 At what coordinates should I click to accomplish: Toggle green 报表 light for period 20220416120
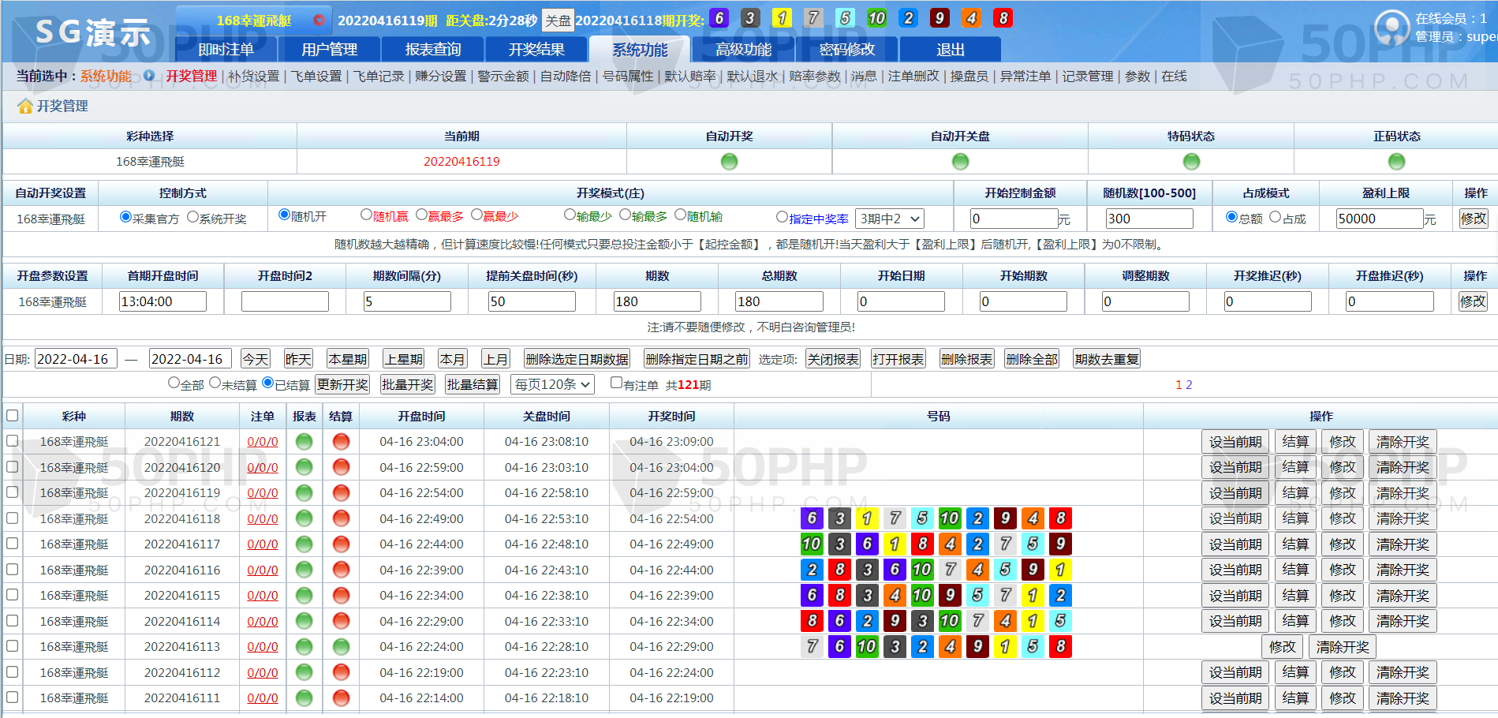coord(304,467)
